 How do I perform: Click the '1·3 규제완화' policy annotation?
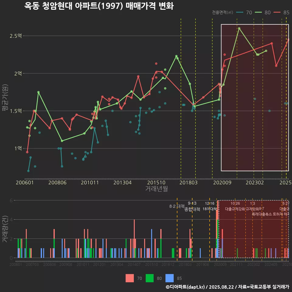coord(252,206)
